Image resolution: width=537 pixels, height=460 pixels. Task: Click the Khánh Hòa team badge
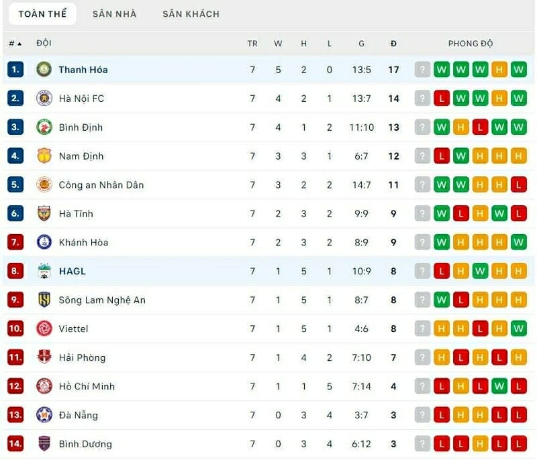point(44,242)
